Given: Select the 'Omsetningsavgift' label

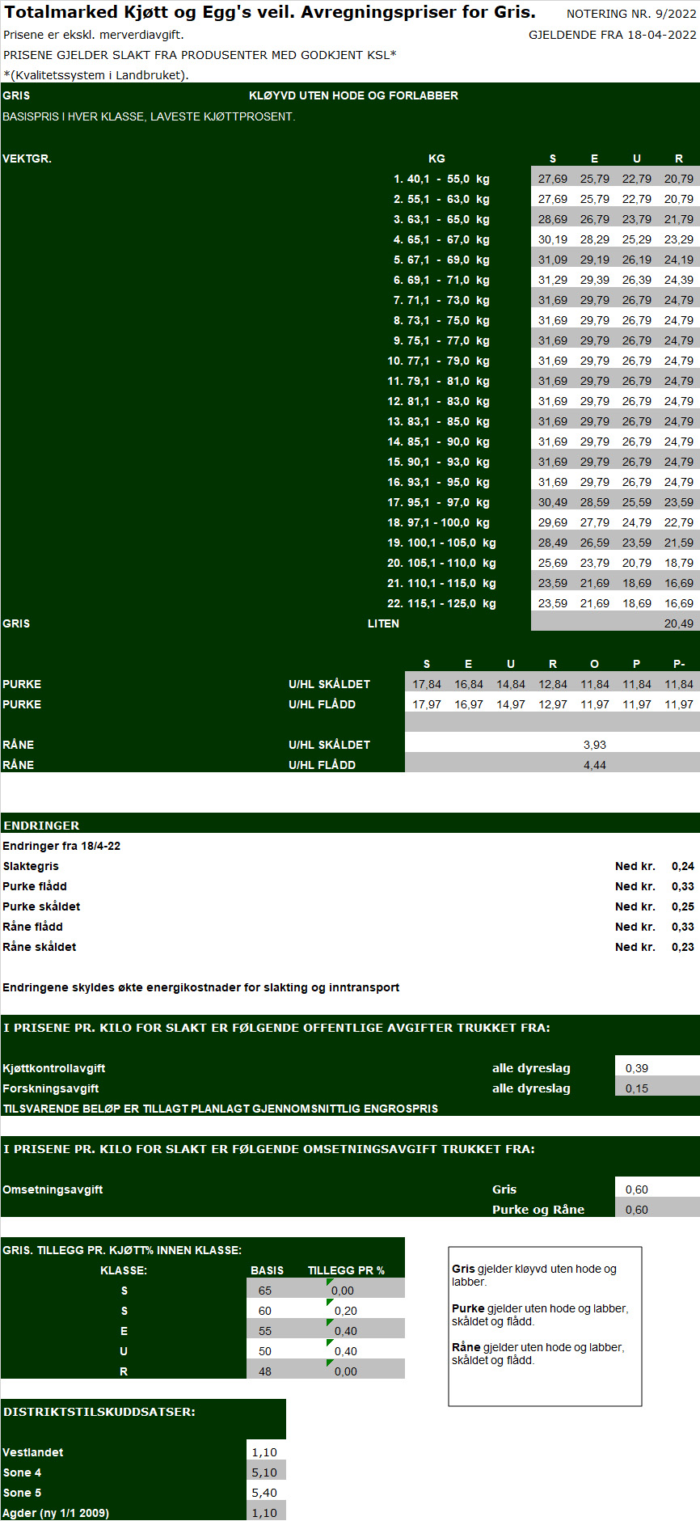Looking at the screenshot, I should tap(53, 1189).
